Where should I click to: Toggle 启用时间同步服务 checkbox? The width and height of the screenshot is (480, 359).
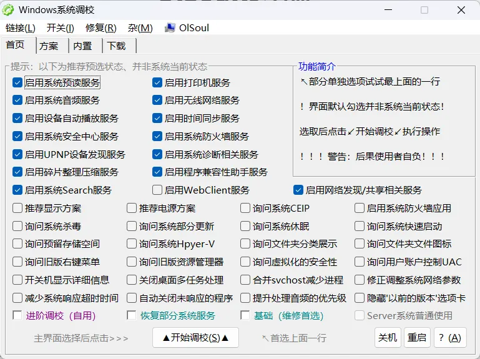coord(157,118)
